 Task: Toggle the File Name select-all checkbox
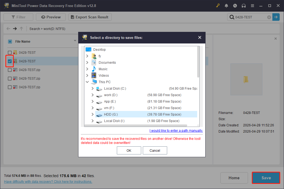(x=10, y=42)
